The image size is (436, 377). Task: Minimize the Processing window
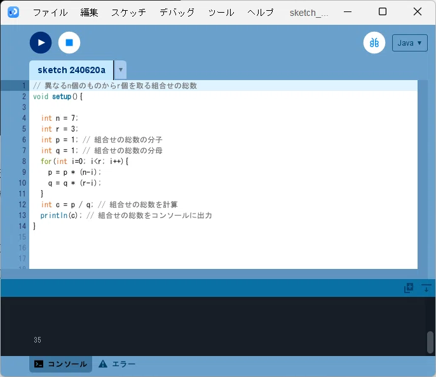348,12
